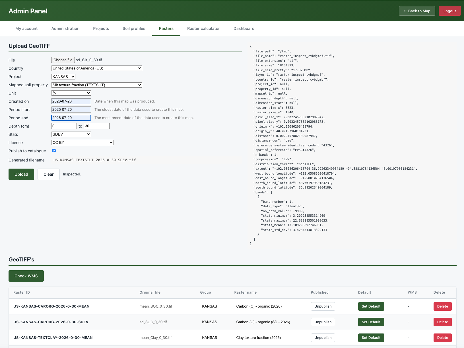
Task: Set Default for the CARORG MEAN raster
Action: pos(371,306)
